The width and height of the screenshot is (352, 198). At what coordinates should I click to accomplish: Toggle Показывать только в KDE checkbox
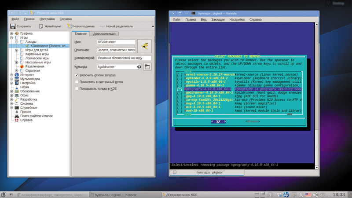tap(77, 89)
